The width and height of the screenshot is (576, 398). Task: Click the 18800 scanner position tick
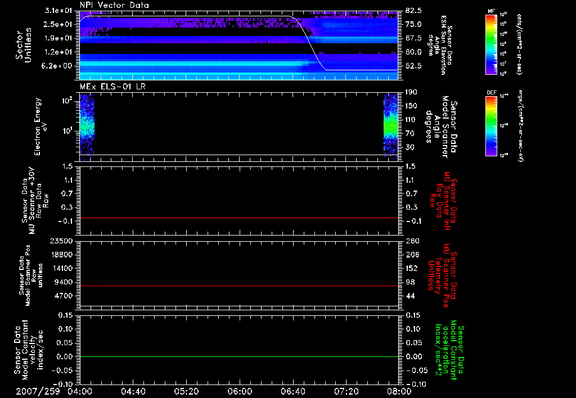coord(61,255)
